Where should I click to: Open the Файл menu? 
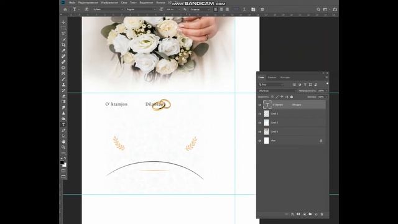click(72, 2)
